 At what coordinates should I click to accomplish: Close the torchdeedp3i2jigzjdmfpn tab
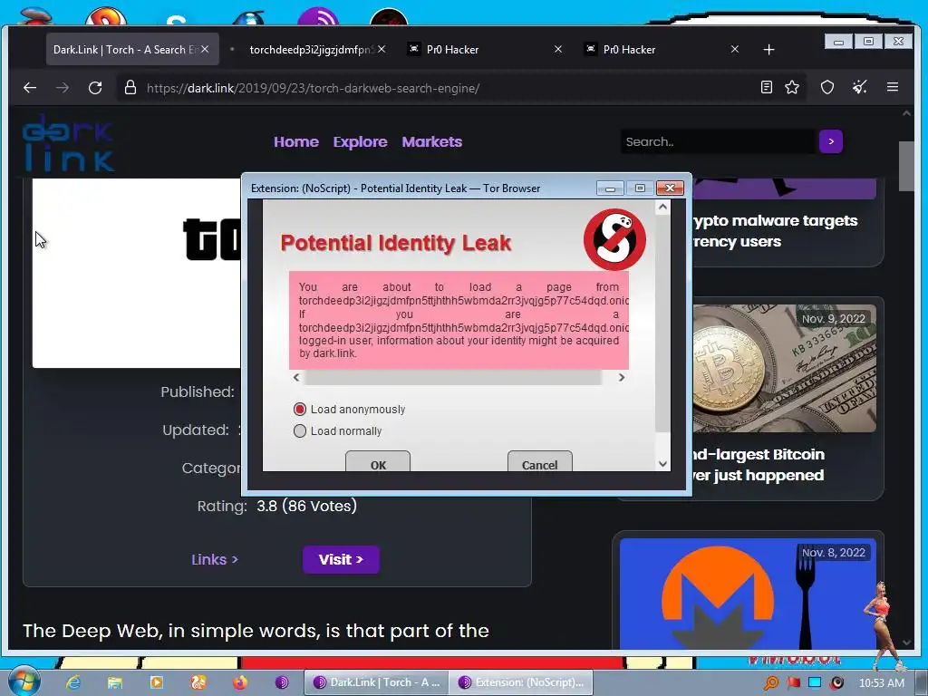click(382, 49)
